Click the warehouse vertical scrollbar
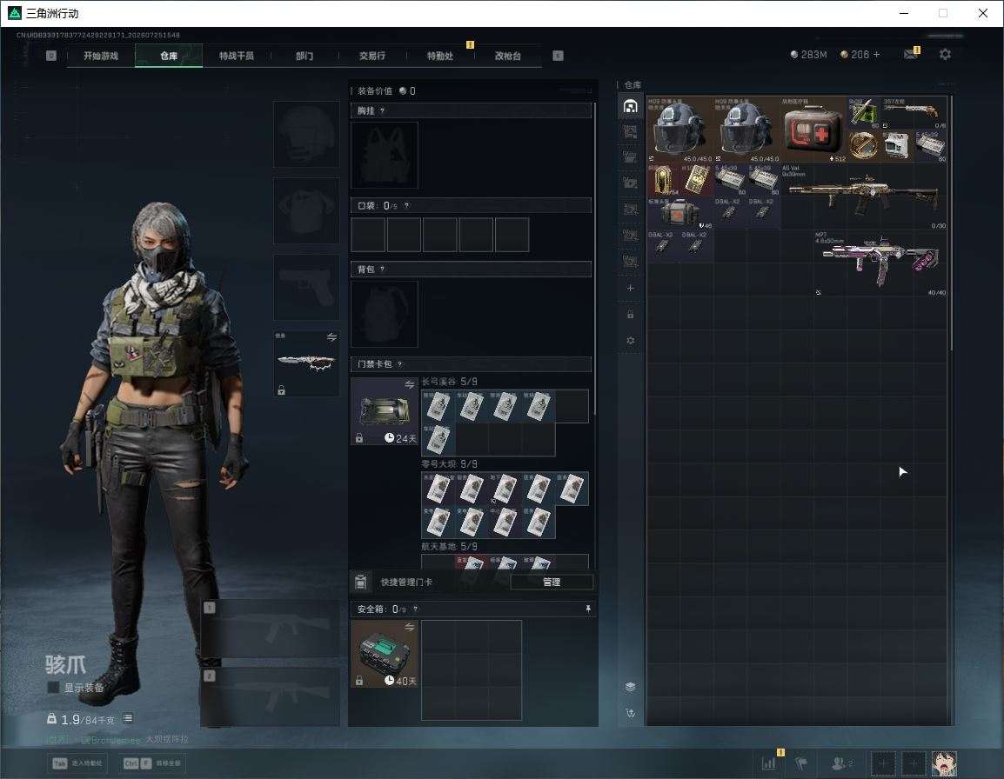The height and width of the screenshot is (779, 1004). [952, 223]
